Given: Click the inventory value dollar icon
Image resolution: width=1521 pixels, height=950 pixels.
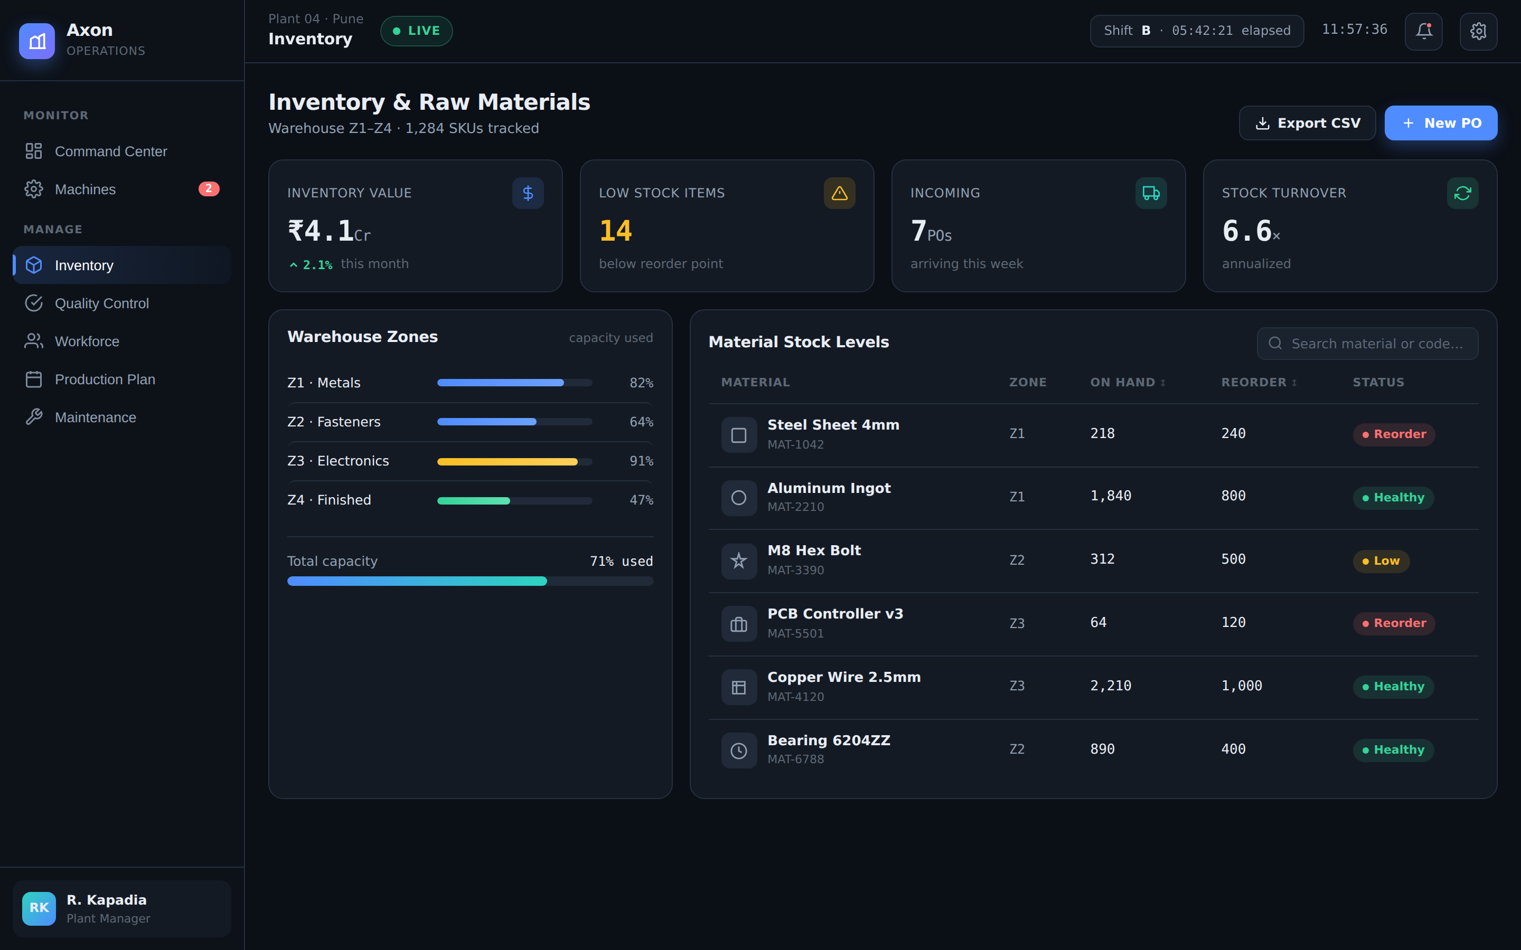Looking at the screenshot, I should 528,193.
